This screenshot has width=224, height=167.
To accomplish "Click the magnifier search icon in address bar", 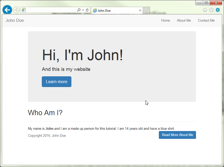I will point(79,10).
